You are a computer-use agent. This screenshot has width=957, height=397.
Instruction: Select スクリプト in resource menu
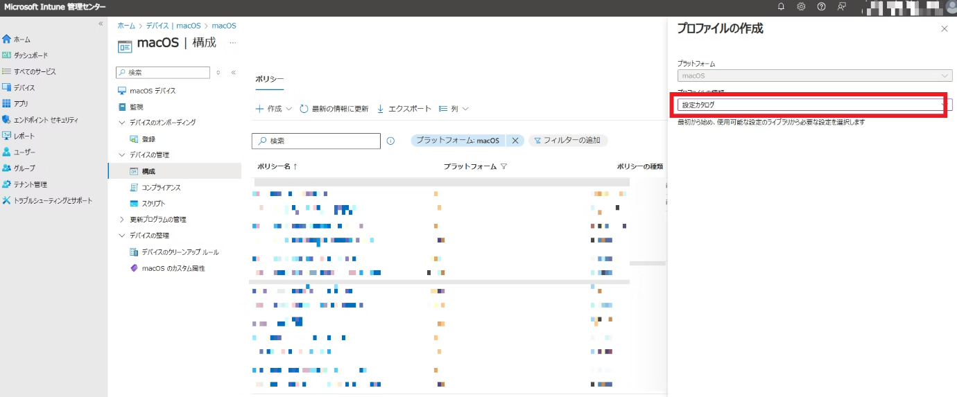(148, 204)
